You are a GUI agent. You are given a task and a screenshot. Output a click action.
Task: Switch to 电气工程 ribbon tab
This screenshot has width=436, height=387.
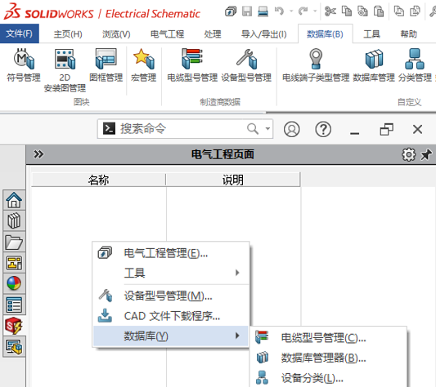tap(167, 34)
